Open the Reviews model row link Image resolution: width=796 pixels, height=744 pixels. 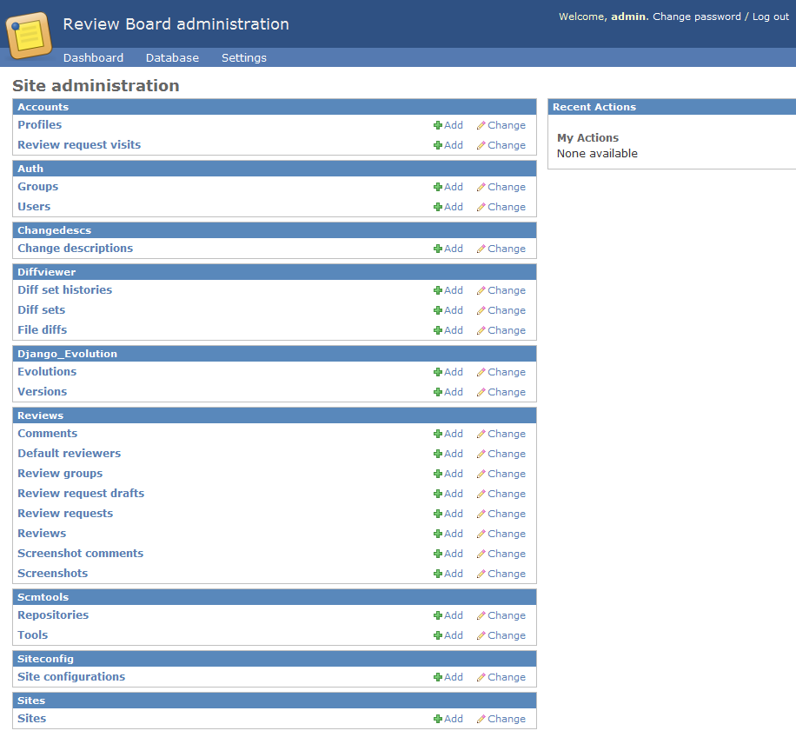[42, 534]
